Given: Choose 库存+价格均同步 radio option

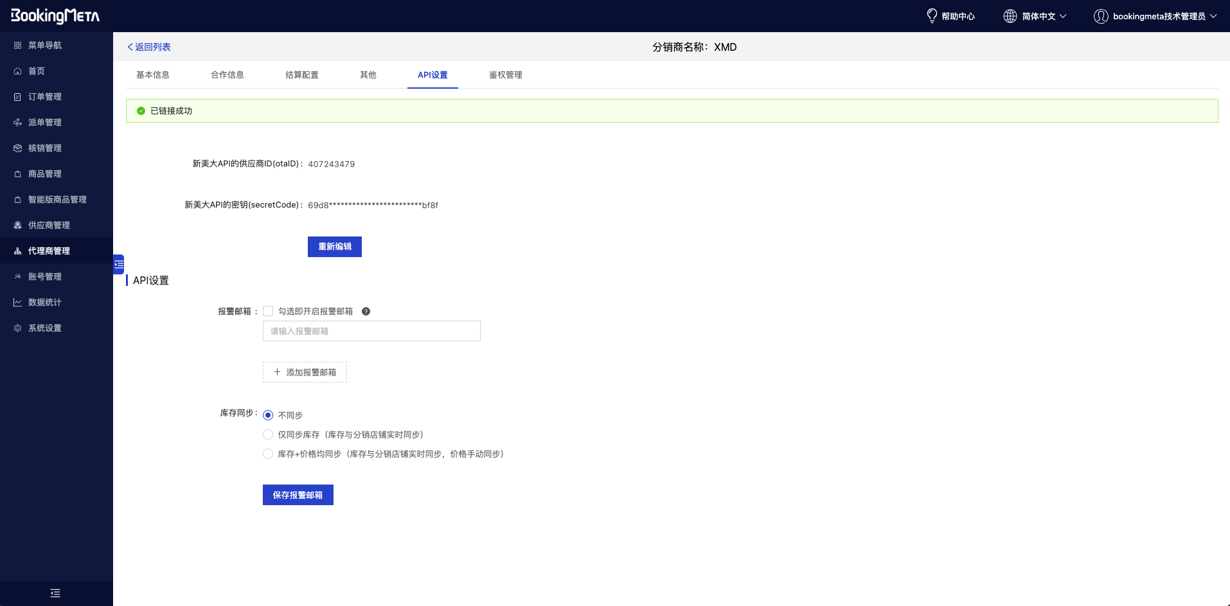Looking at the screenshot, I should (268, 454).
